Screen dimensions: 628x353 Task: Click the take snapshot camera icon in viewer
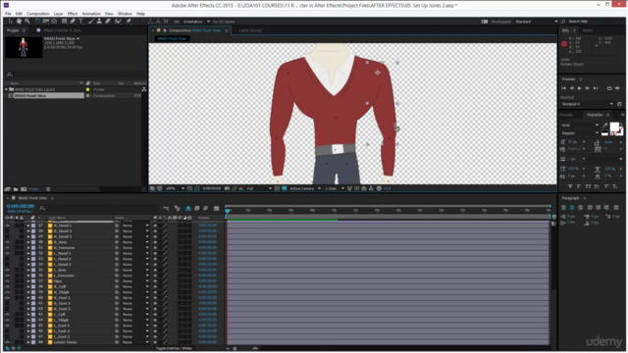pyautogui.click(x=227, y=188)
